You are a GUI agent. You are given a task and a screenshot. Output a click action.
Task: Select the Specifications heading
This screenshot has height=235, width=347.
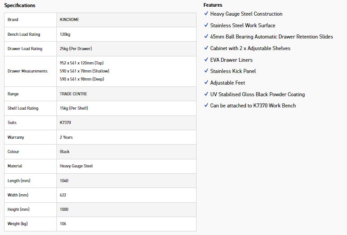tap(20, 5)
